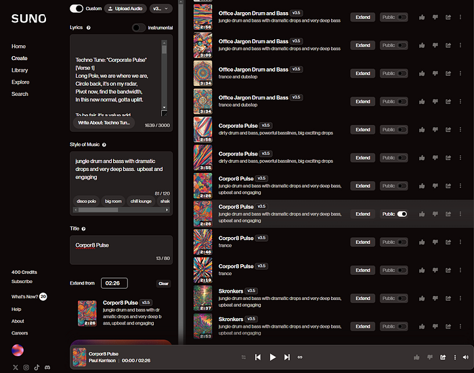Image resolution: width=474 pixels, height=373 pixels.
Task: Open the Discord social link icon
Action: 47,368
